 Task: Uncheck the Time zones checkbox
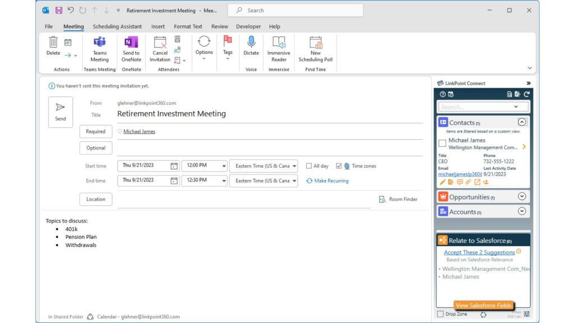(x=339, y=166)
